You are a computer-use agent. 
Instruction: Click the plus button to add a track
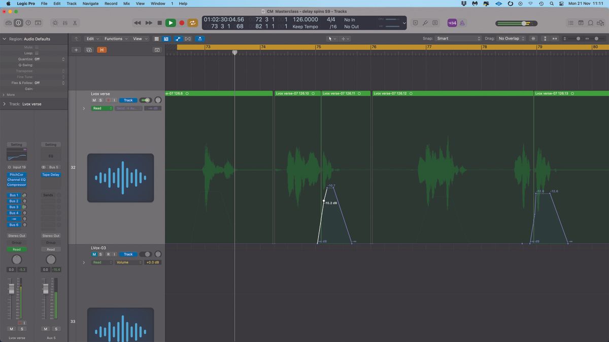tap(77, 50)
